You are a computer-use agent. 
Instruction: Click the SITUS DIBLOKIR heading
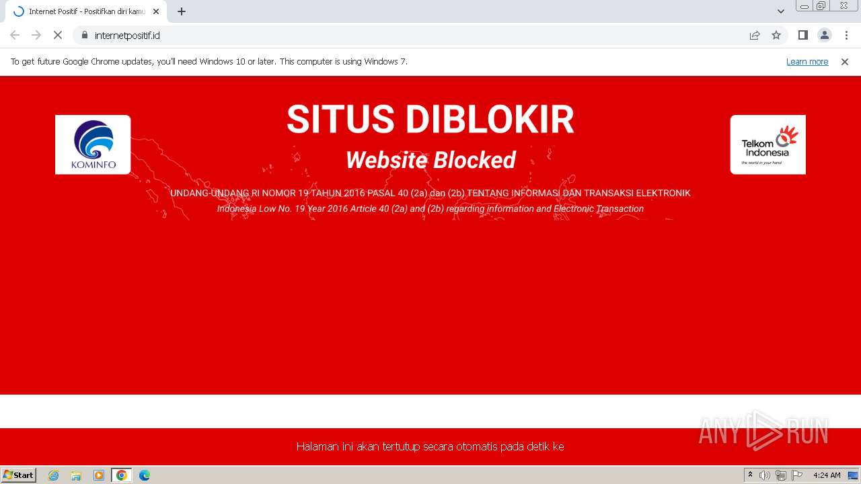pos(430,119)
